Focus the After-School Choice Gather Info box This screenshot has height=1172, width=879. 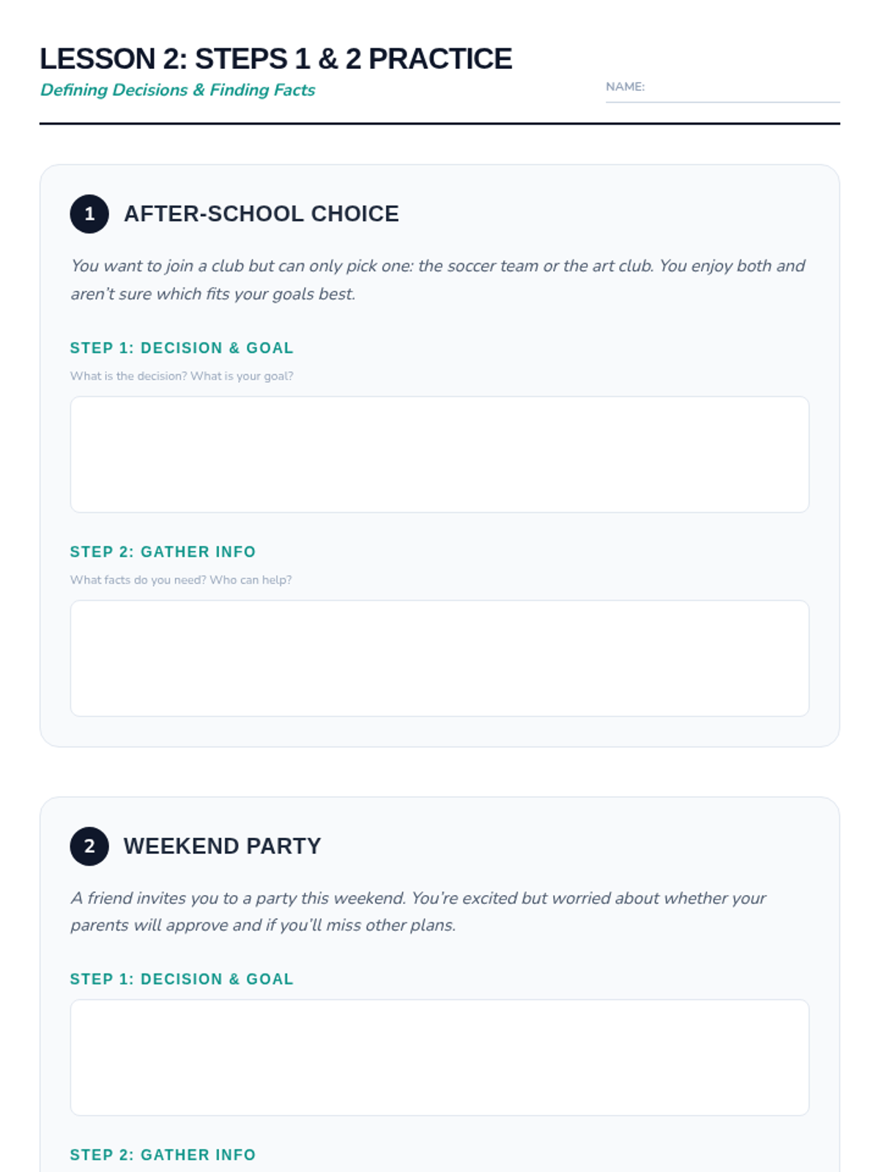tap(439, 658)
